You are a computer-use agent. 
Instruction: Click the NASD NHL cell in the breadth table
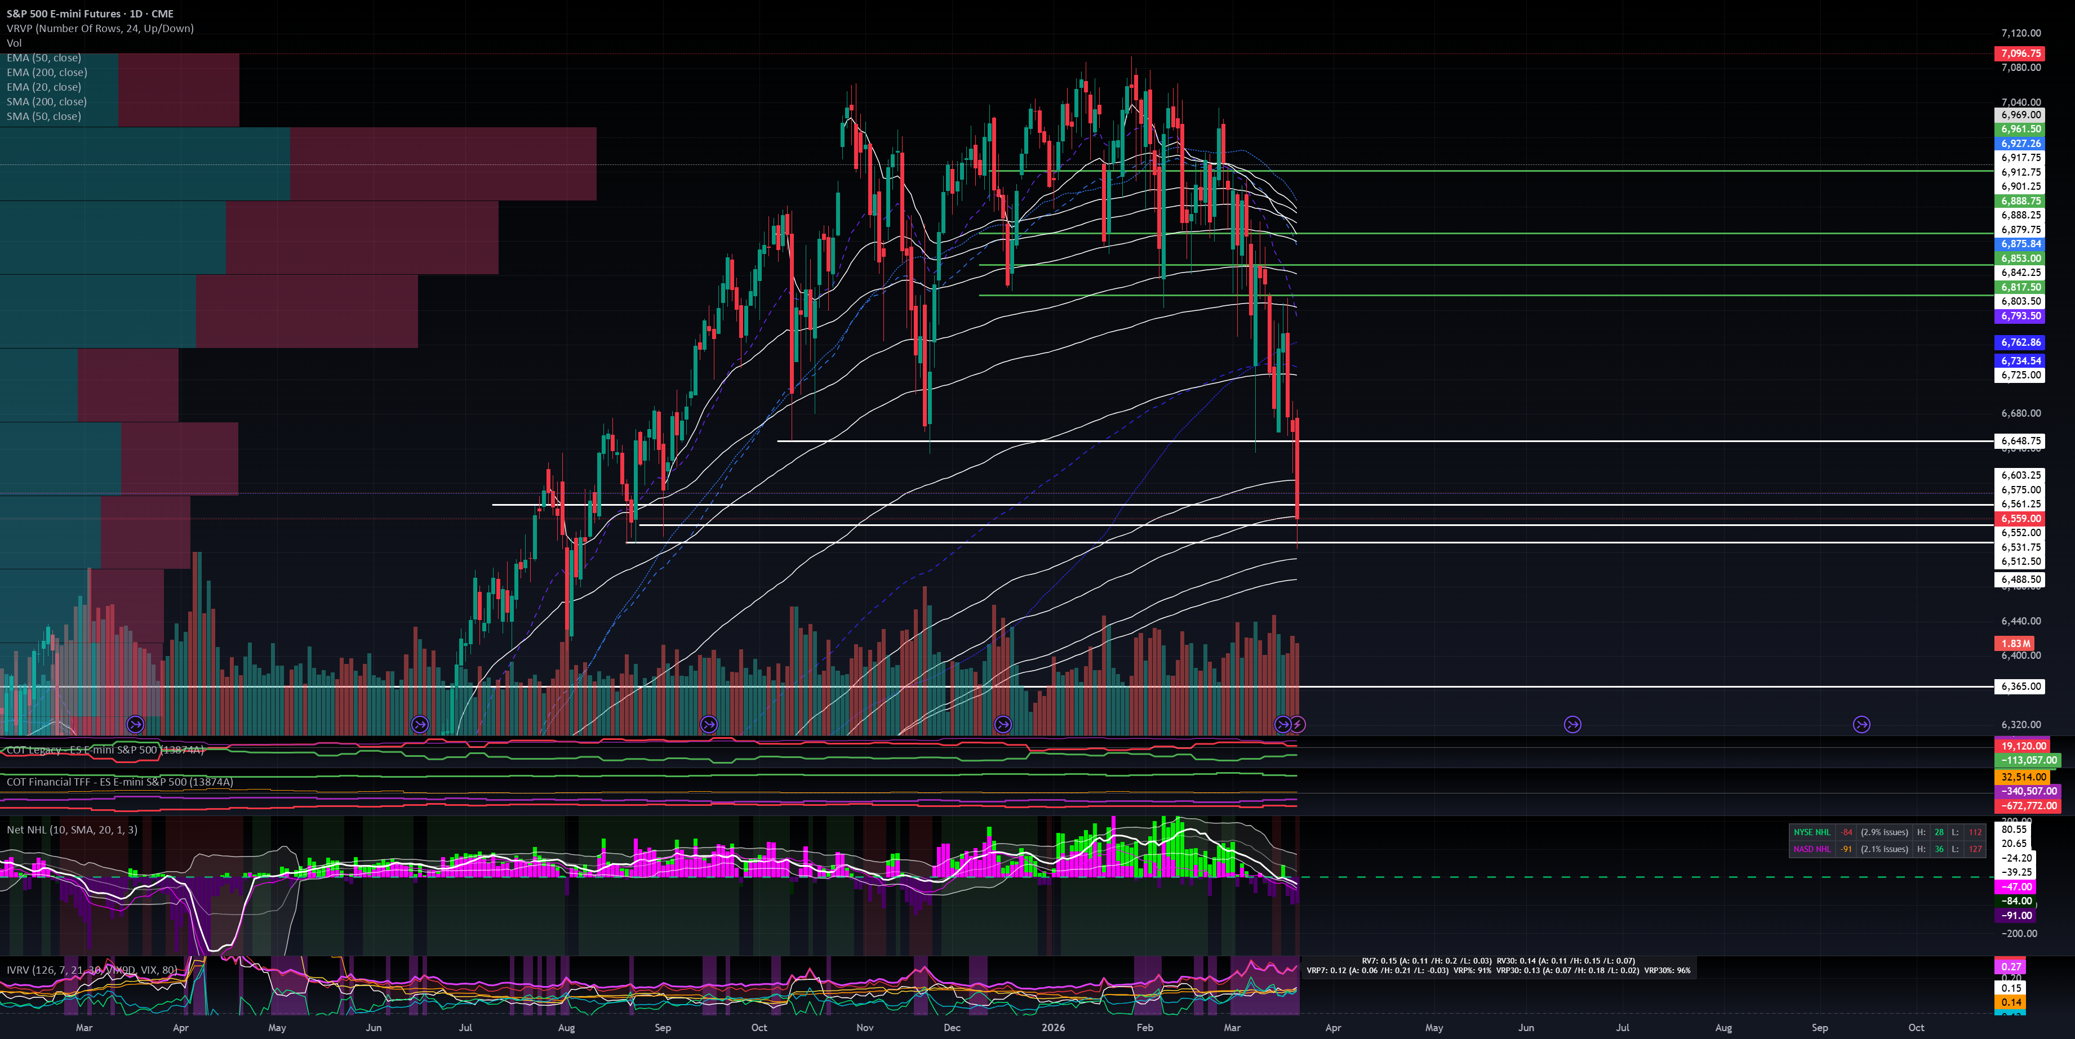coord(1811,849)
